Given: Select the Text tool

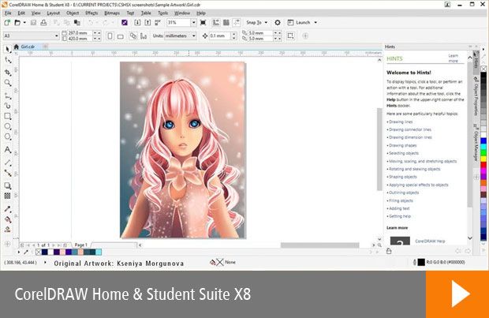Looking at the screenshot, I should coord(7,149).
